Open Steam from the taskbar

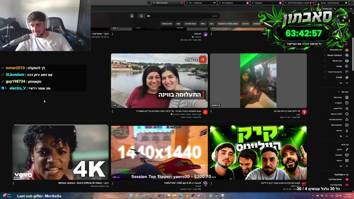[217, 196]
